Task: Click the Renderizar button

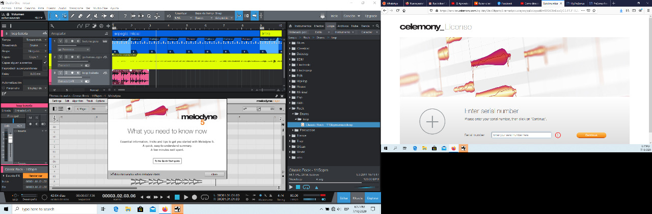Action: point(36,175)
